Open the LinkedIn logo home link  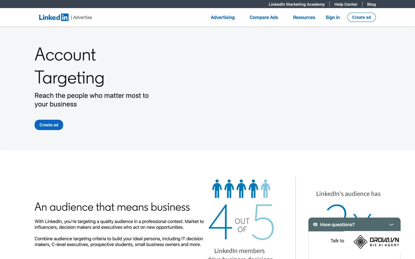tap(54, 17)
